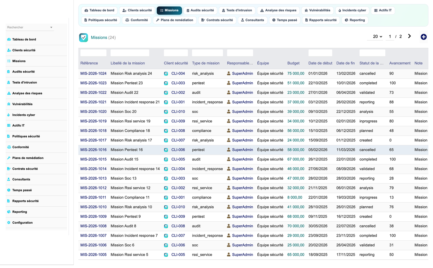433x268 pixels.
Task: Sort by Référence column header
Action: pyautogui.click(x=89, y=63)
